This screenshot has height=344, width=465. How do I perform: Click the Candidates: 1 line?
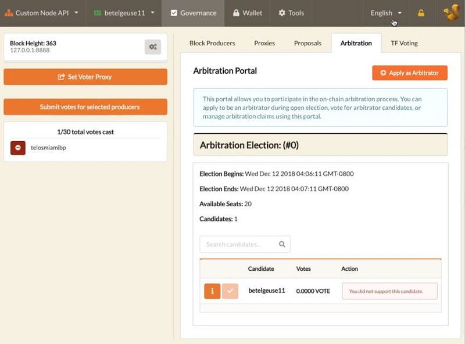(219, 219)
